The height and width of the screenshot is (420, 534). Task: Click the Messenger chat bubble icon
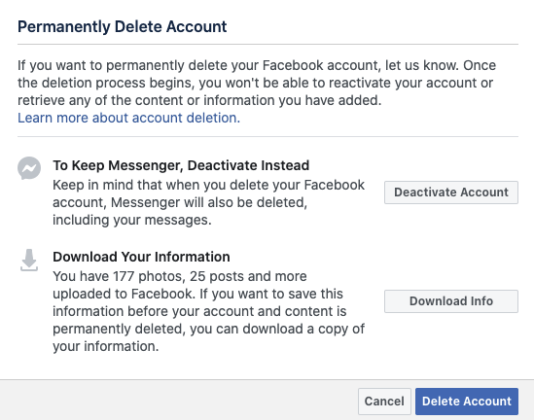pyautogui.click(x=29, y=168)
